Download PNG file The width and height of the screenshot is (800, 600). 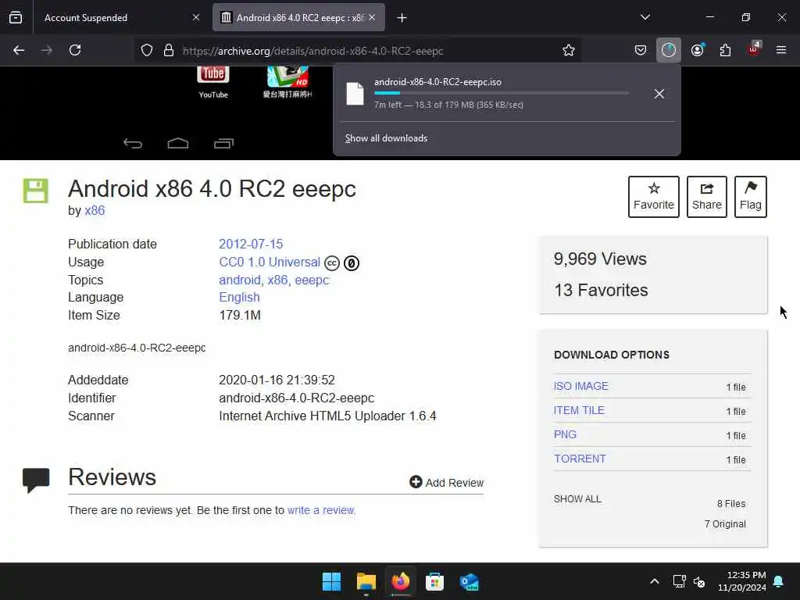tap(566, 434)
